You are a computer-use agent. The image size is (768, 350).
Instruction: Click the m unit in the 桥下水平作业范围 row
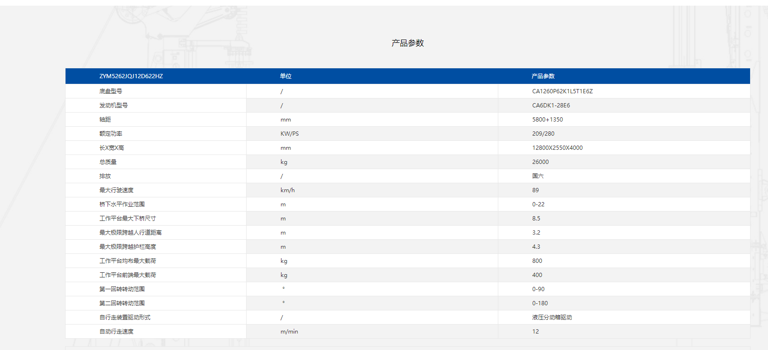[283, 204]
